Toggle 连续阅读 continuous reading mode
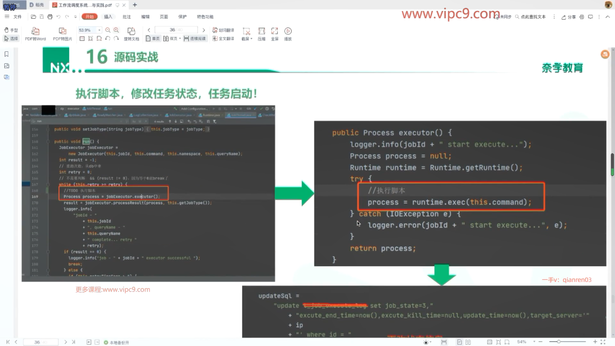Viewport: 615px width, 346px height. tap(195, 38)
